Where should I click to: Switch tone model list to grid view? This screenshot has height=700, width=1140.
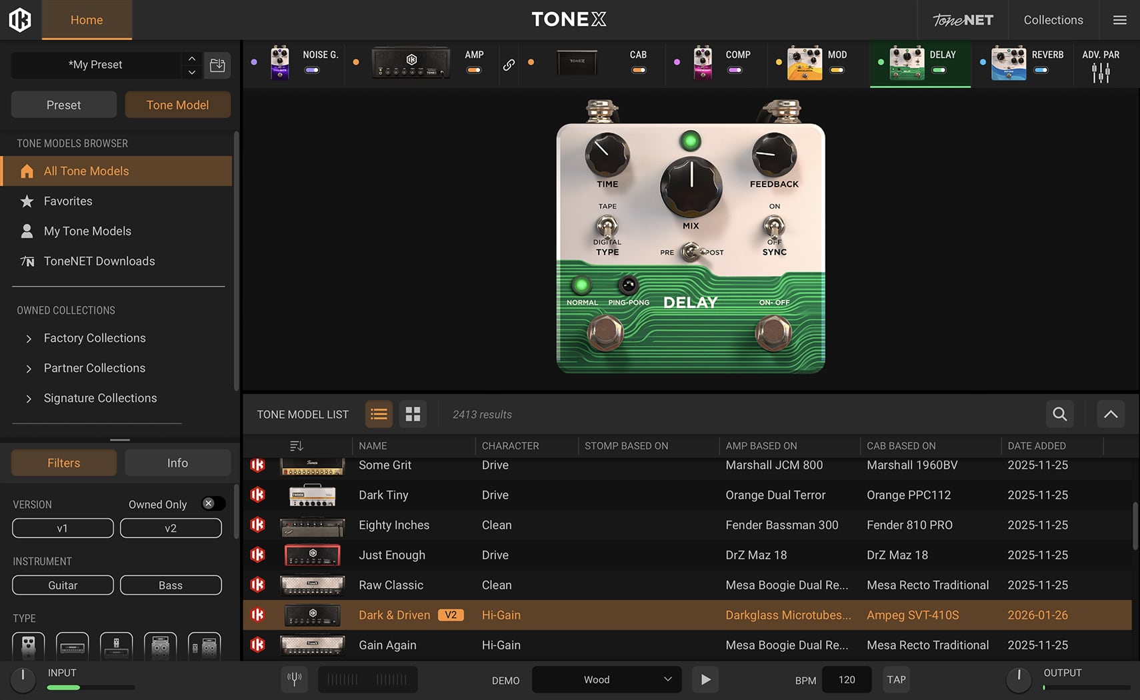point(413,414)
